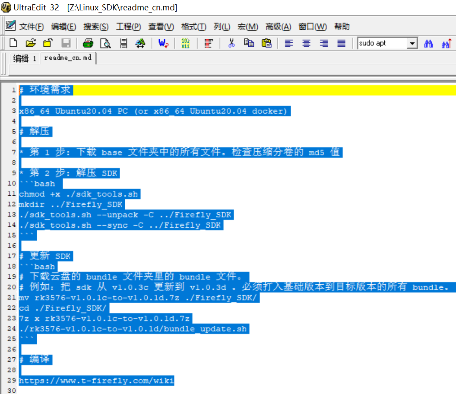Click line 7 mentioning md5 值
This screenshot has height=394, width=456.
[180, 152]
